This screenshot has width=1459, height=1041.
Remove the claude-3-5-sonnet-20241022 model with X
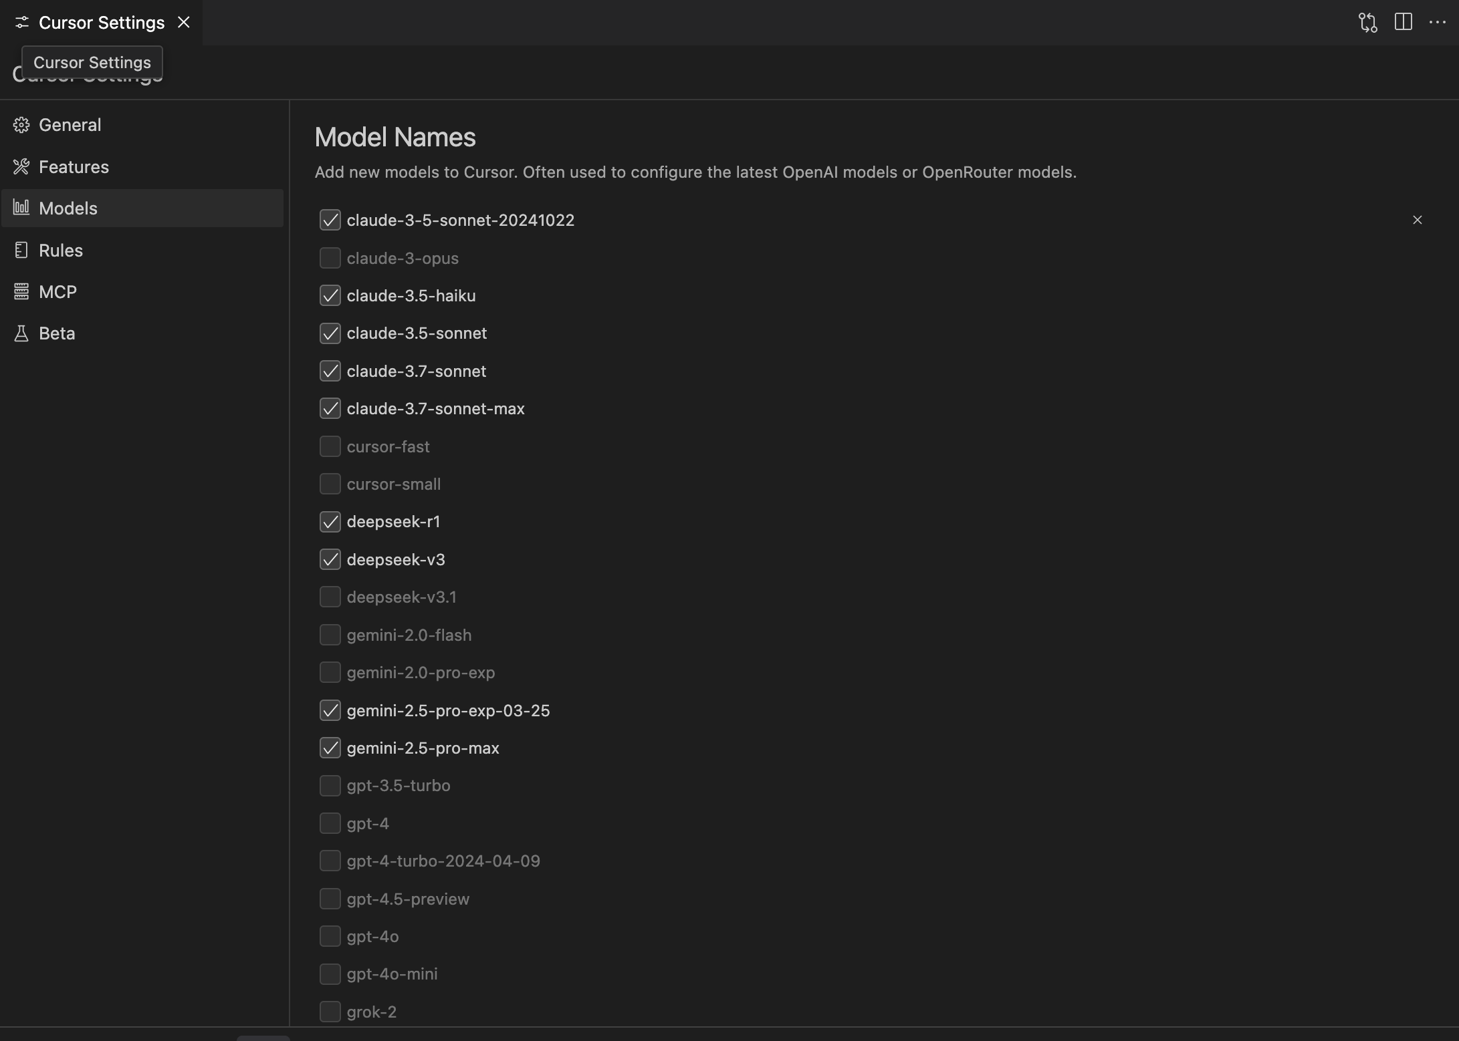[1418, 220]
